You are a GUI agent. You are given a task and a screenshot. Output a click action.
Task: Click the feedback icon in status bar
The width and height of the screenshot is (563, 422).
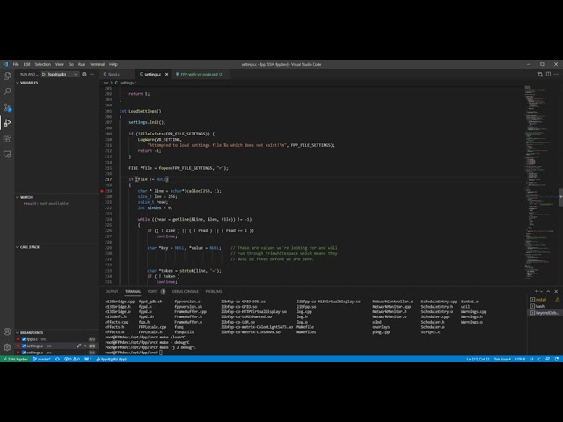(x=547, y=359)
